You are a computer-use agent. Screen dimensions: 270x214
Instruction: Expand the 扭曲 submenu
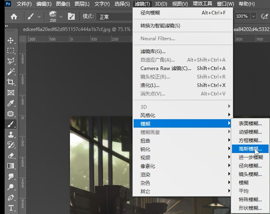pos(182,141)
